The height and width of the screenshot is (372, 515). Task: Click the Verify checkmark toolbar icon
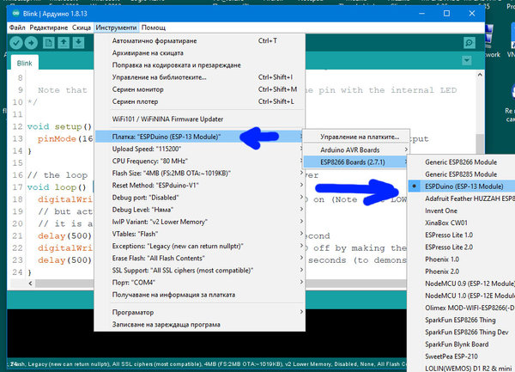point(16,43)
